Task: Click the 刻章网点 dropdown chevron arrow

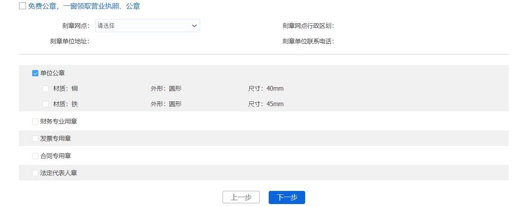Action: coord(194,26)
